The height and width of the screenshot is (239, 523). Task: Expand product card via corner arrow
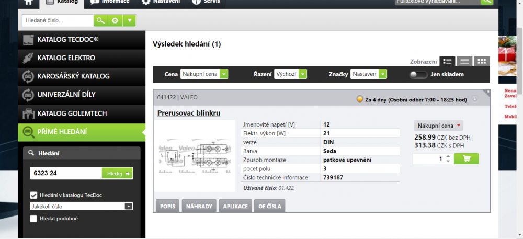point(487,93)
